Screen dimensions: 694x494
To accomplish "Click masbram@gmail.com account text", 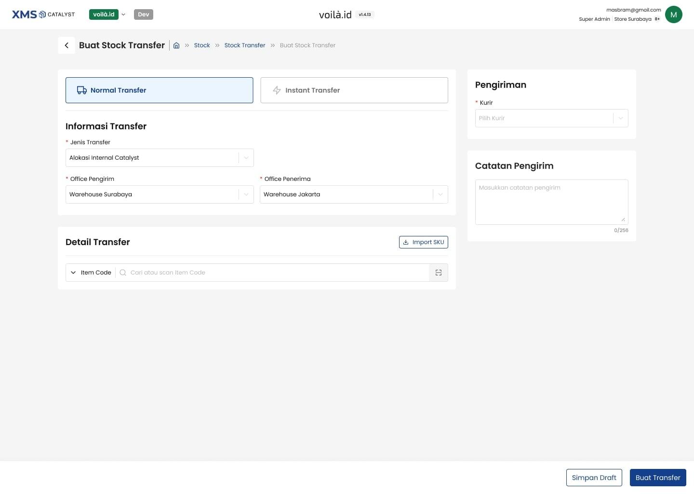I will [634, 10].
